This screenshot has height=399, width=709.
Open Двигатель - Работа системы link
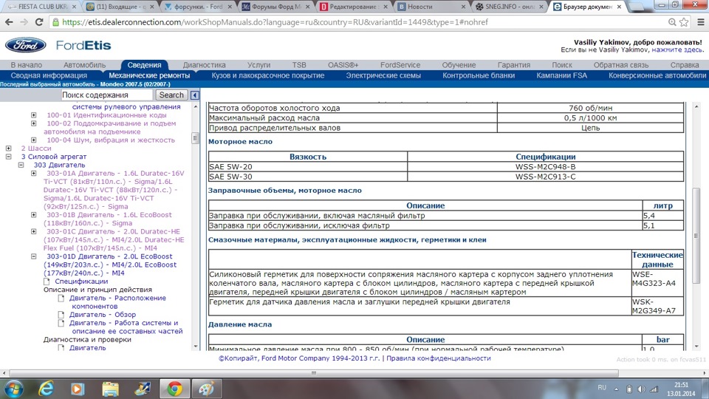coord(126,327)
